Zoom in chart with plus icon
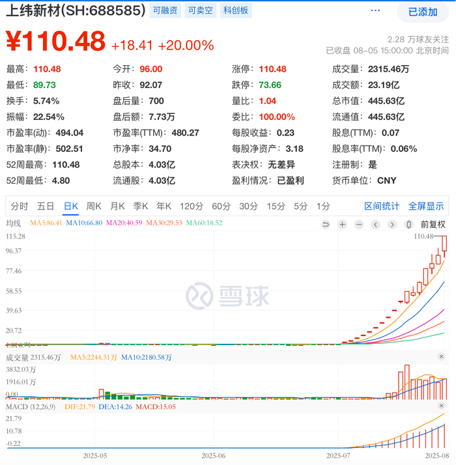This screenshot has width=456, height=465. (x=342, y=225)
